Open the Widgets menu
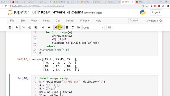The image size is (170, 96). click(85, 21)
